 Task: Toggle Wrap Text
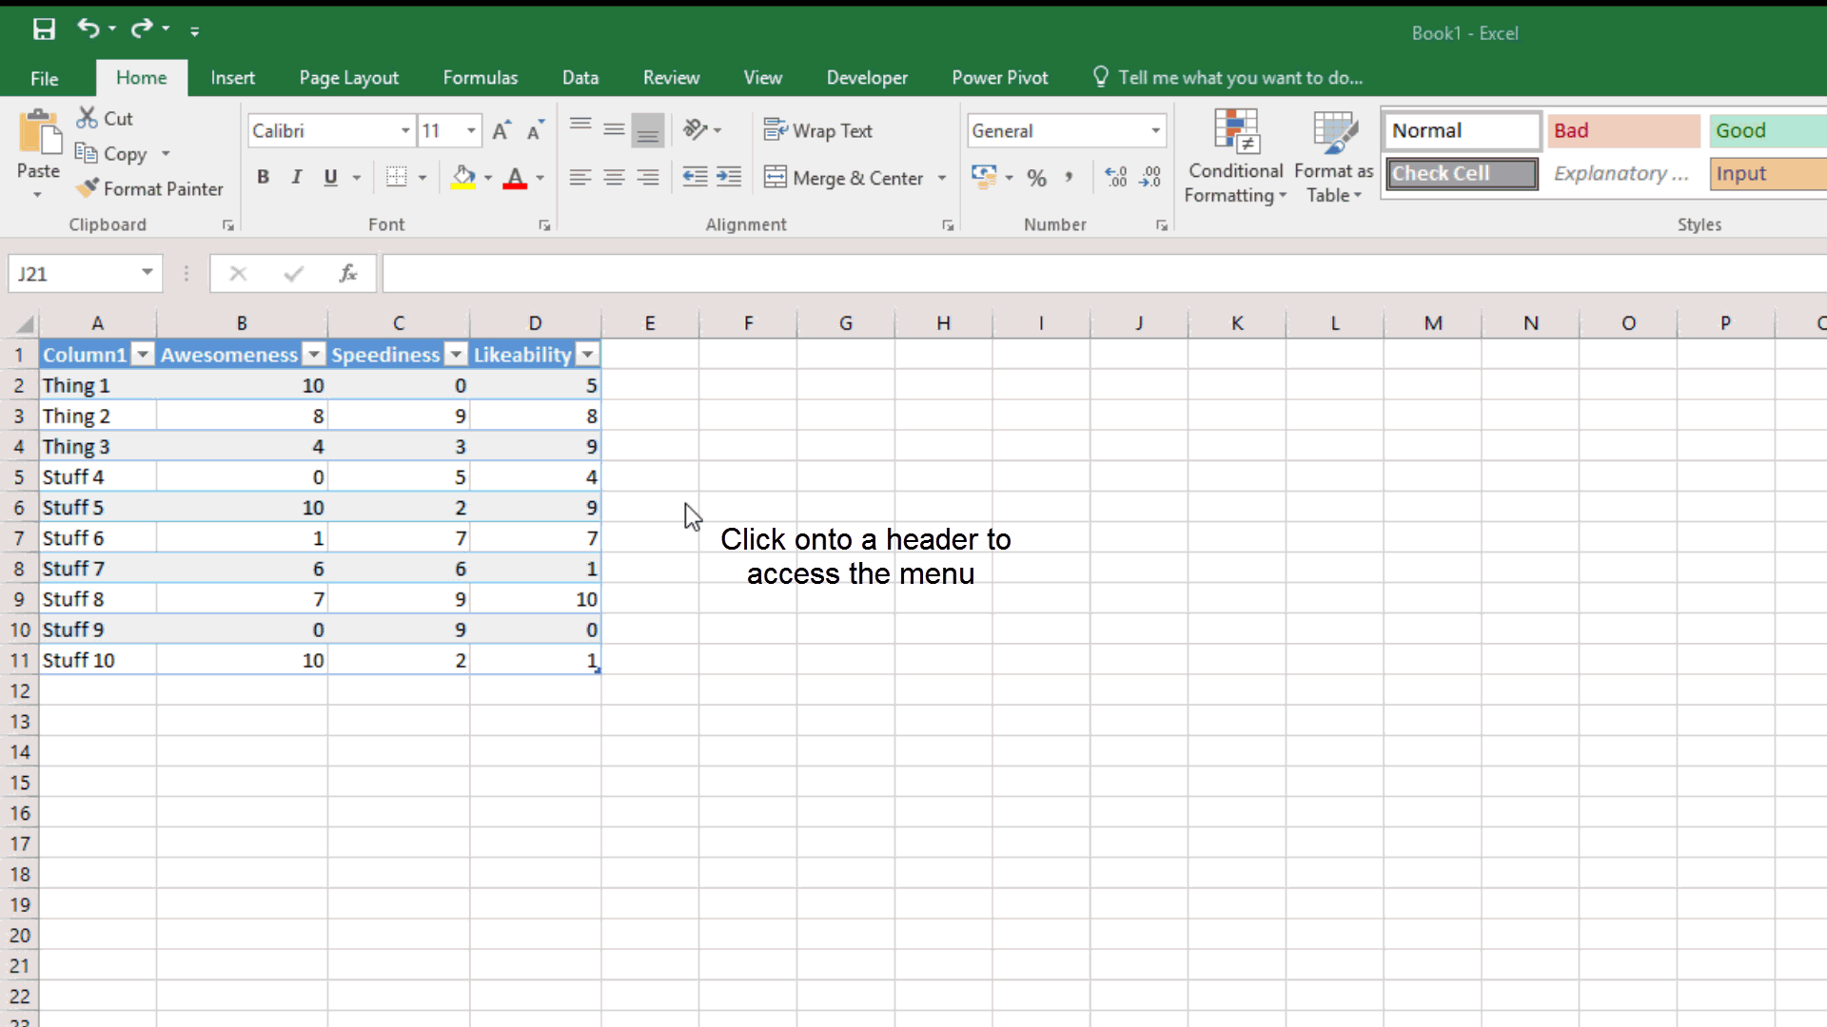[818, 130]
